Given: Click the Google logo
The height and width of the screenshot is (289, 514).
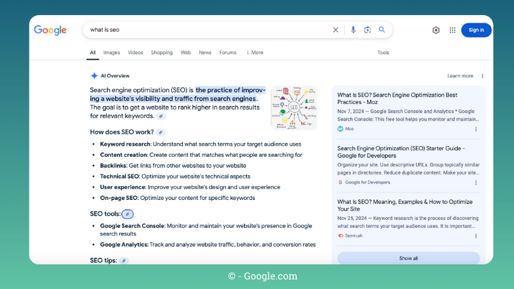Looking at the screenshot, I should pos(50,30).
